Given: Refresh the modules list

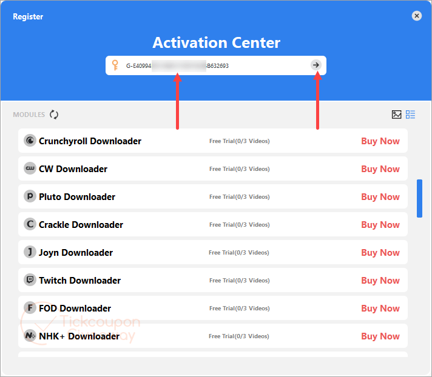Looking at the screenshot, I should coord(54,115).
